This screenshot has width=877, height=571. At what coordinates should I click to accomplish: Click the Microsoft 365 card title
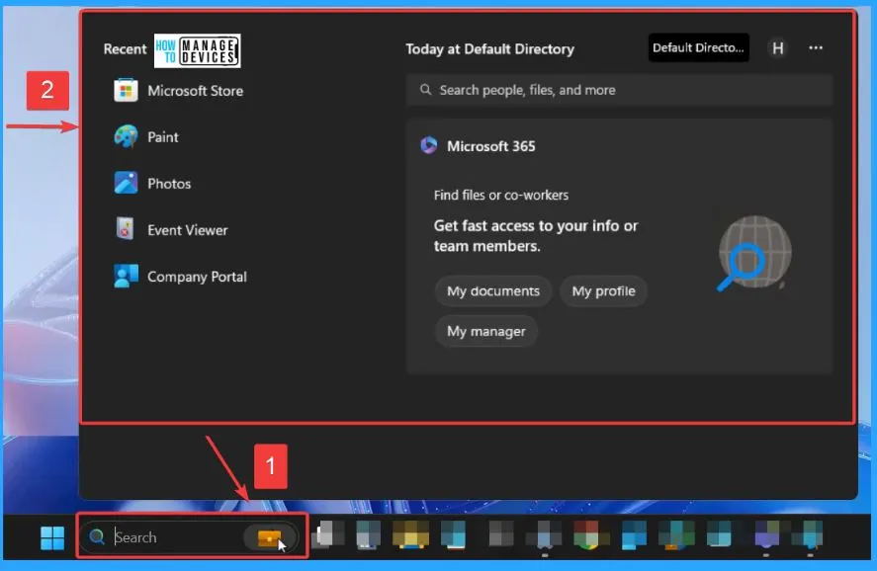[x=491, y=146]
